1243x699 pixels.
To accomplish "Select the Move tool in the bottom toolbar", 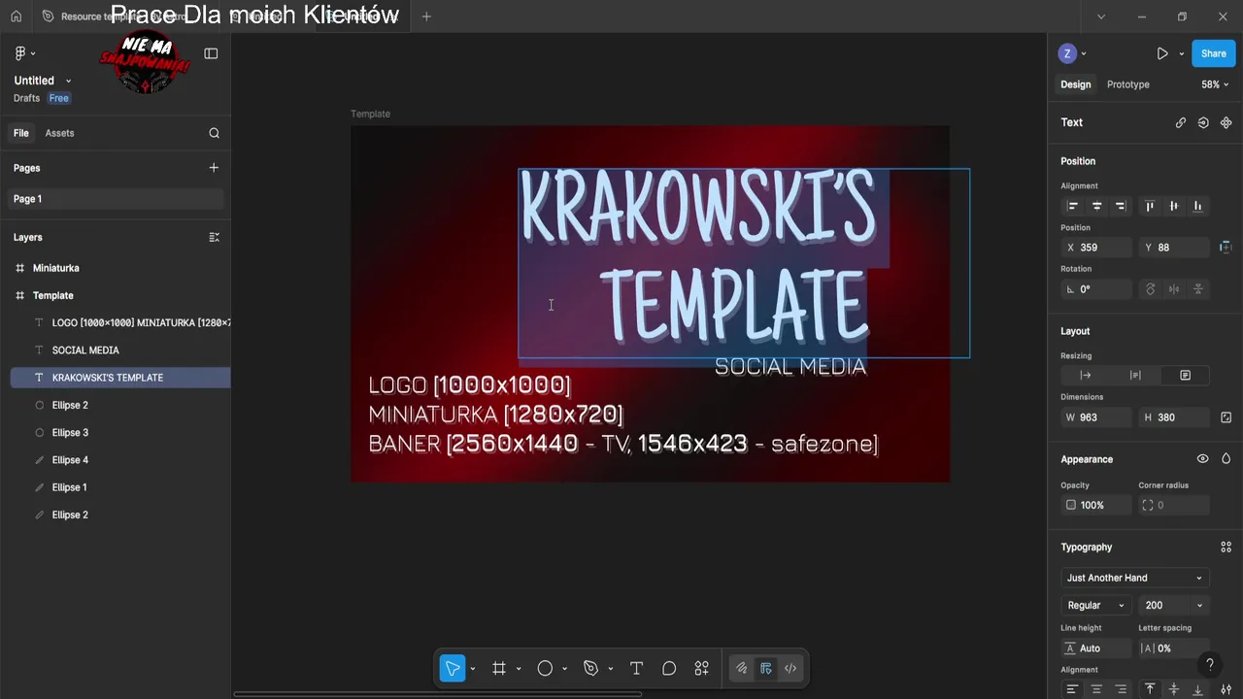I will (x=453, y=668).
